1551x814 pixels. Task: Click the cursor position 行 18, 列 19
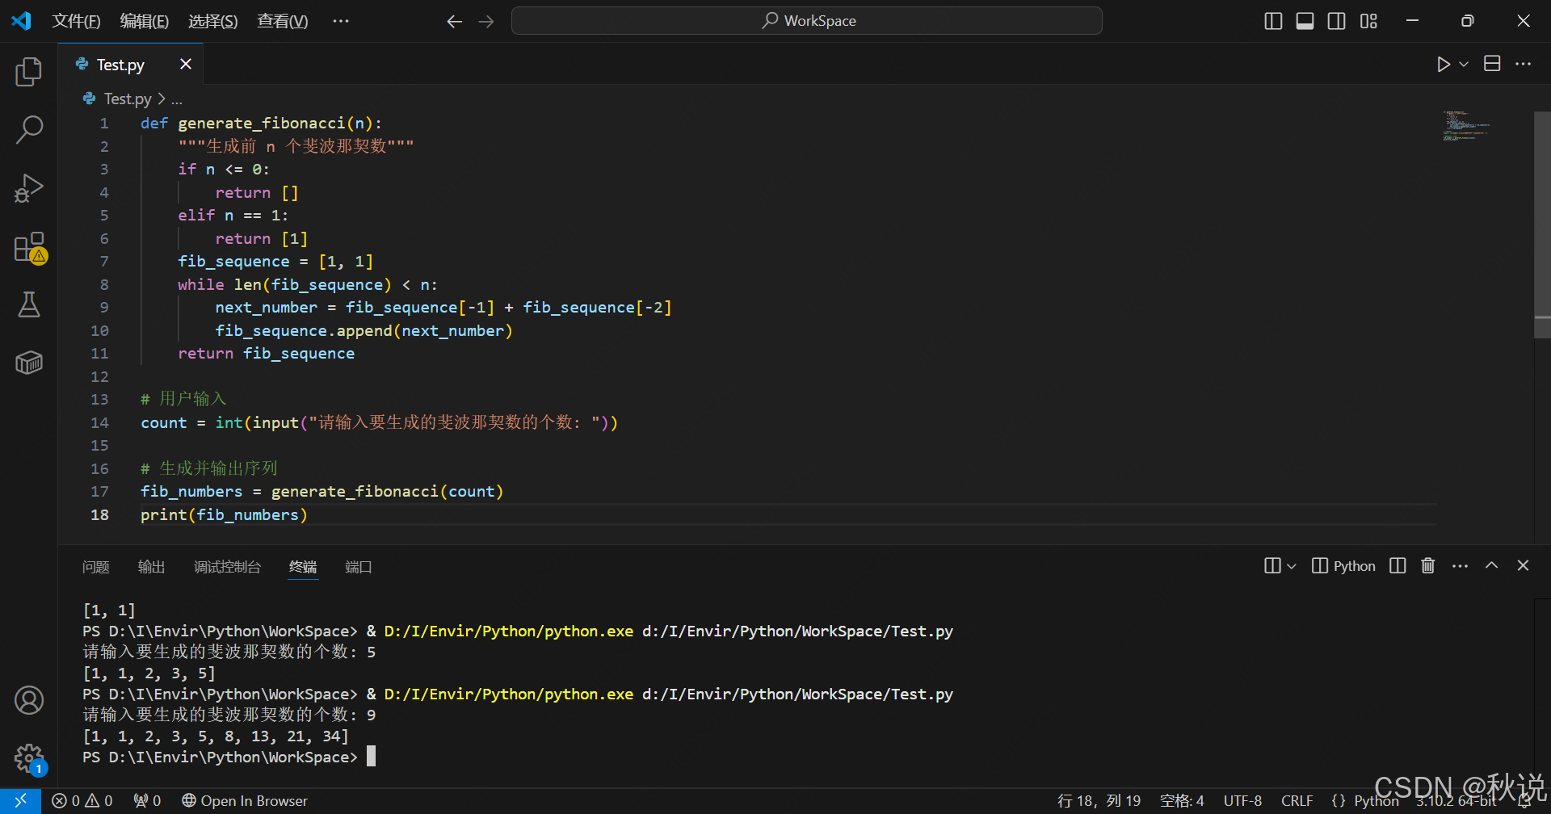1099,801
